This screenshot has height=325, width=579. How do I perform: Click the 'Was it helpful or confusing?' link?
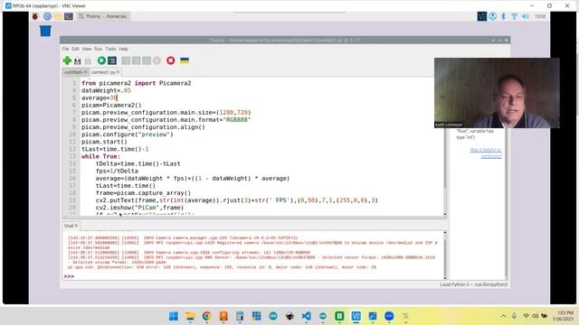[486, 153]
